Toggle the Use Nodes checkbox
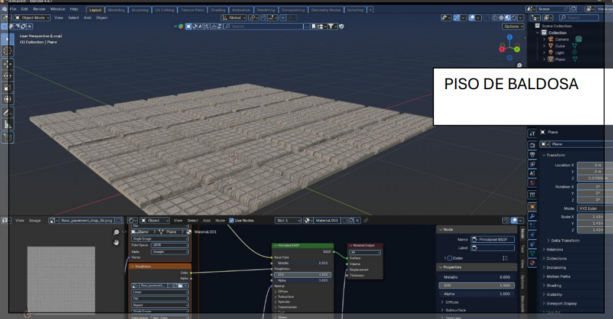 (x=232, y=220)
